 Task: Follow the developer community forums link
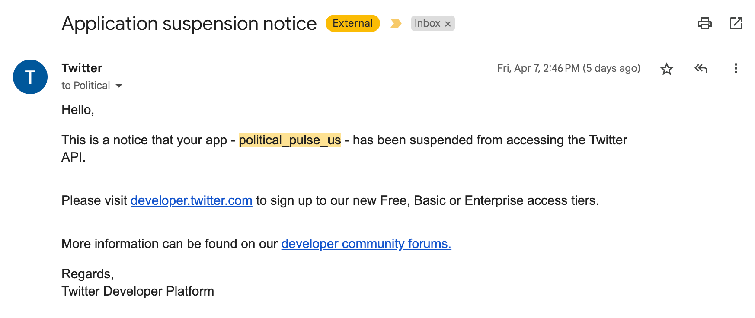(x=366, y=244)
